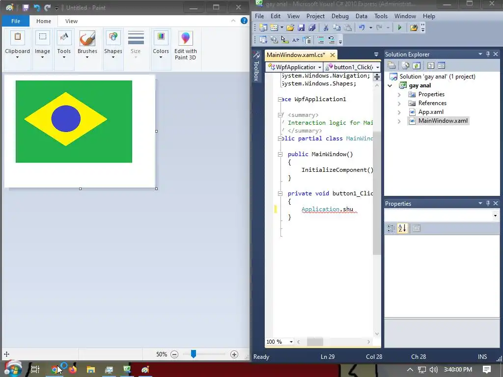Viewport: 503px width, 377px height.
Task: Expand Properties folder in Solution Explorer
Action: click(x=399, y=95)
